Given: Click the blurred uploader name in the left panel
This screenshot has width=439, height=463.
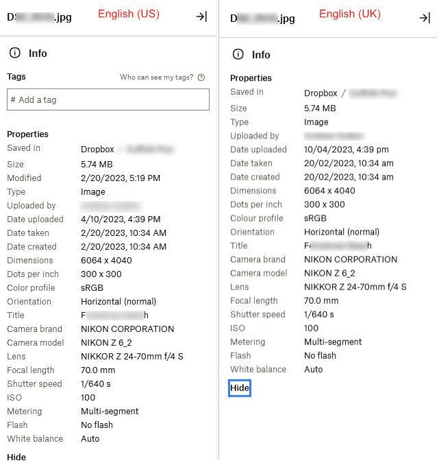Looking at the screenshot, I should pos(111,205).
